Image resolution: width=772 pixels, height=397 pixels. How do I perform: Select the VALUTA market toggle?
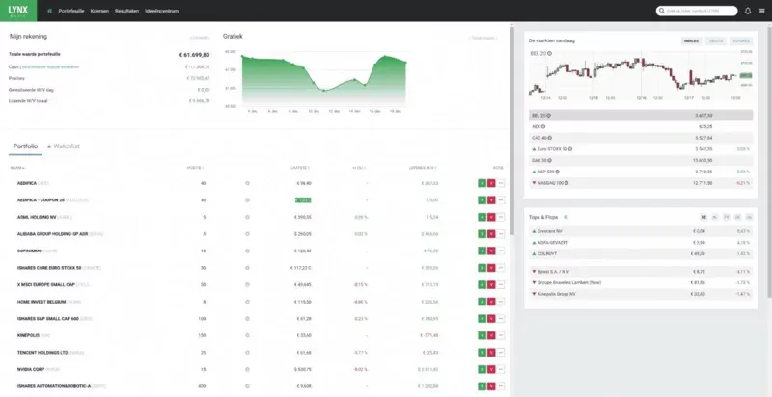[x=716, y=41]
